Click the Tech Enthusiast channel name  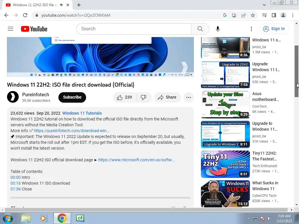pyautogui.click(x=265, y=166)
